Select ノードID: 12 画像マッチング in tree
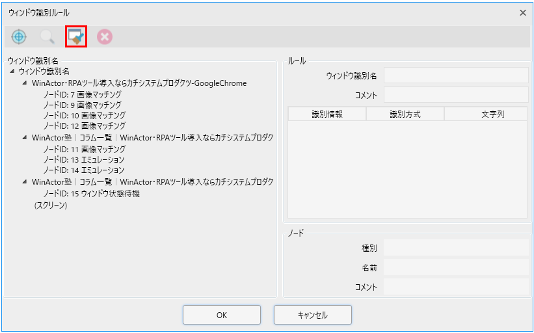This screenshot has width=534, height=333. tap(84, 126)
